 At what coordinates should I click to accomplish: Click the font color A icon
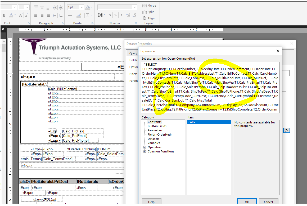tap(11, 15)
